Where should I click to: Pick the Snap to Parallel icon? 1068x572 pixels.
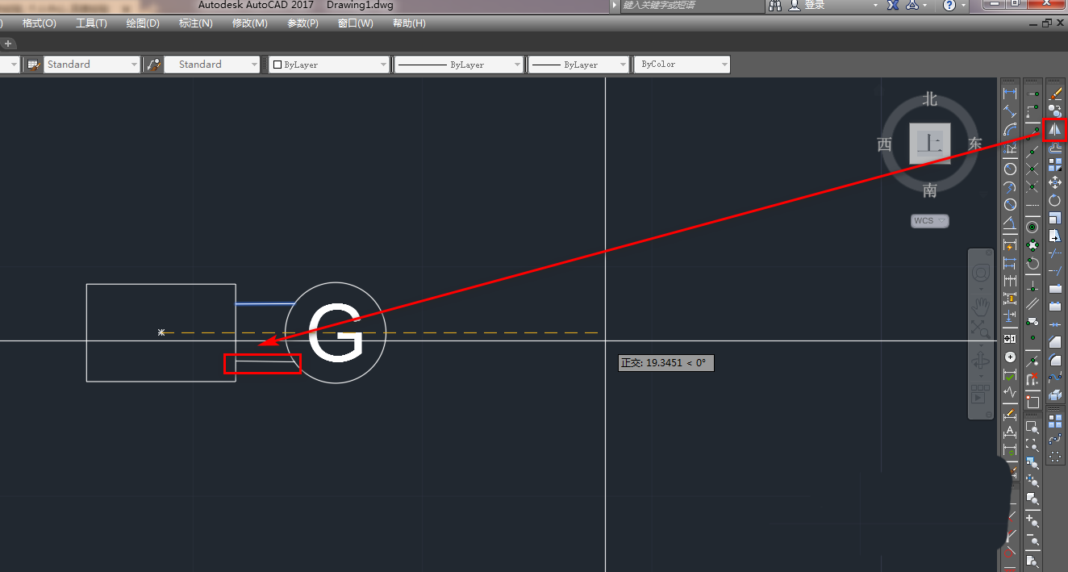point(1032,303)
